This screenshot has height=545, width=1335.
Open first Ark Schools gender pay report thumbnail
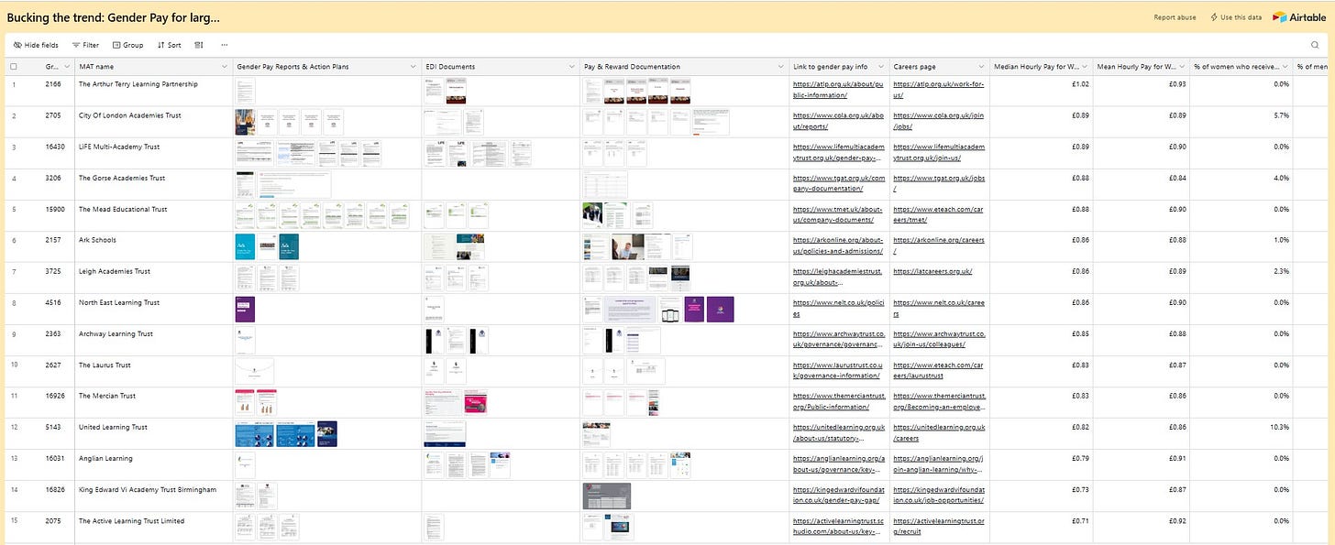coord(245,247)
